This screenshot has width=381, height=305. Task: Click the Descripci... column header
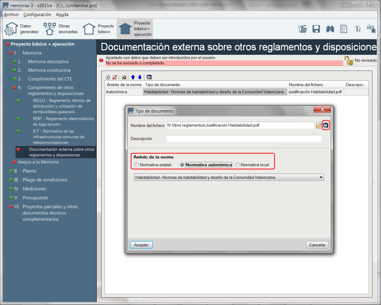click(356, 85)
